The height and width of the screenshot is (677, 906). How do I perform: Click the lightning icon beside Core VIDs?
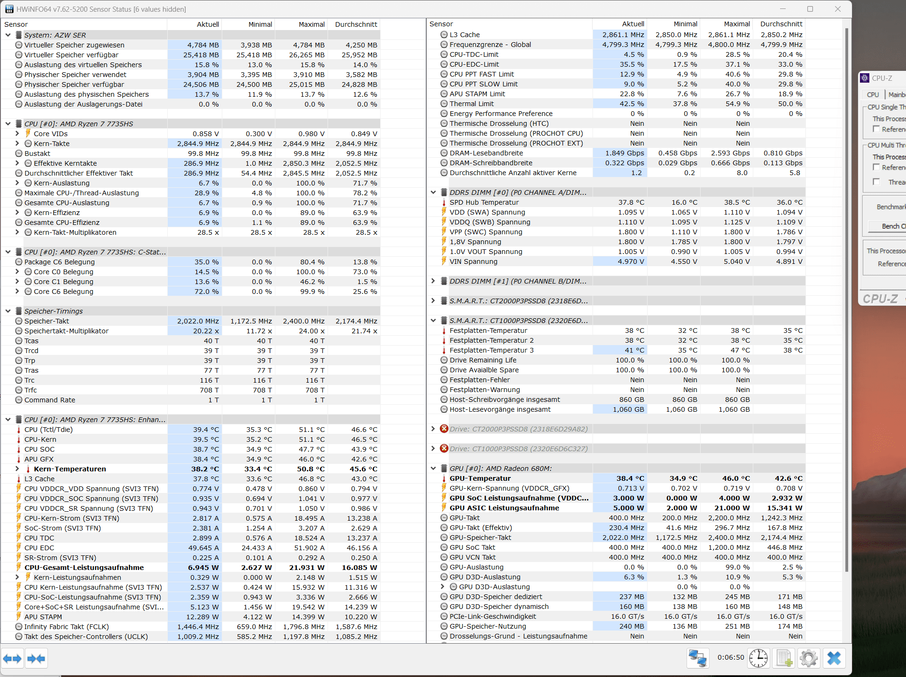tap(28, 134)
